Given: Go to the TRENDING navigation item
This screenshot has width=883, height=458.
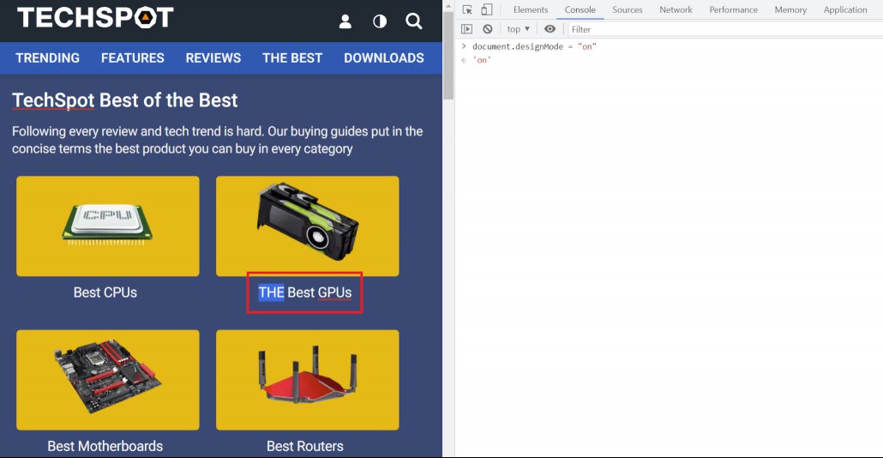Looking at the screenshot, I should click(47, 58).
